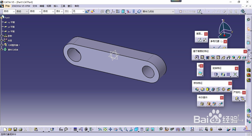Close the 修饰特征 toolbar
Viewport: 252px width, 136px height.
230,83
